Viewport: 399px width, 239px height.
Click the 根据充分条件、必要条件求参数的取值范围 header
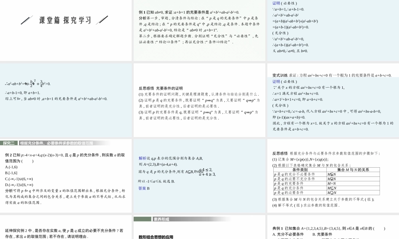56,143
